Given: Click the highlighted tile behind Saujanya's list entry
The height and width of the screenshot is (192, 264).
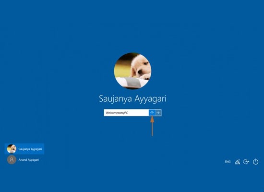Looking at the screenshot, I should click(x=24, y=149).
